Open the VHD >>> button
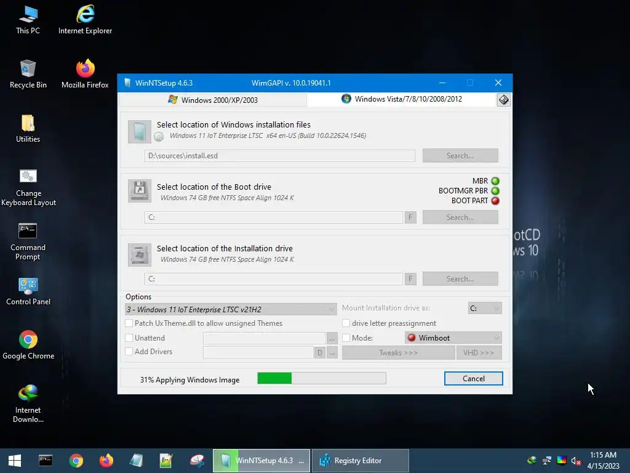This screenshot has width=630, height=473. (479, 353)
